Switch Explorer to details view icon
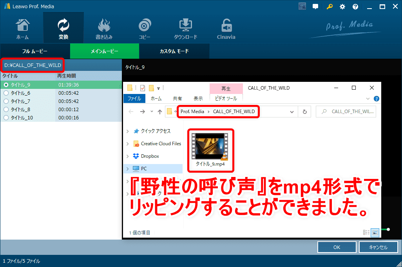The width and height of the screenshot is (402, 267). click(x=366, y=233)
